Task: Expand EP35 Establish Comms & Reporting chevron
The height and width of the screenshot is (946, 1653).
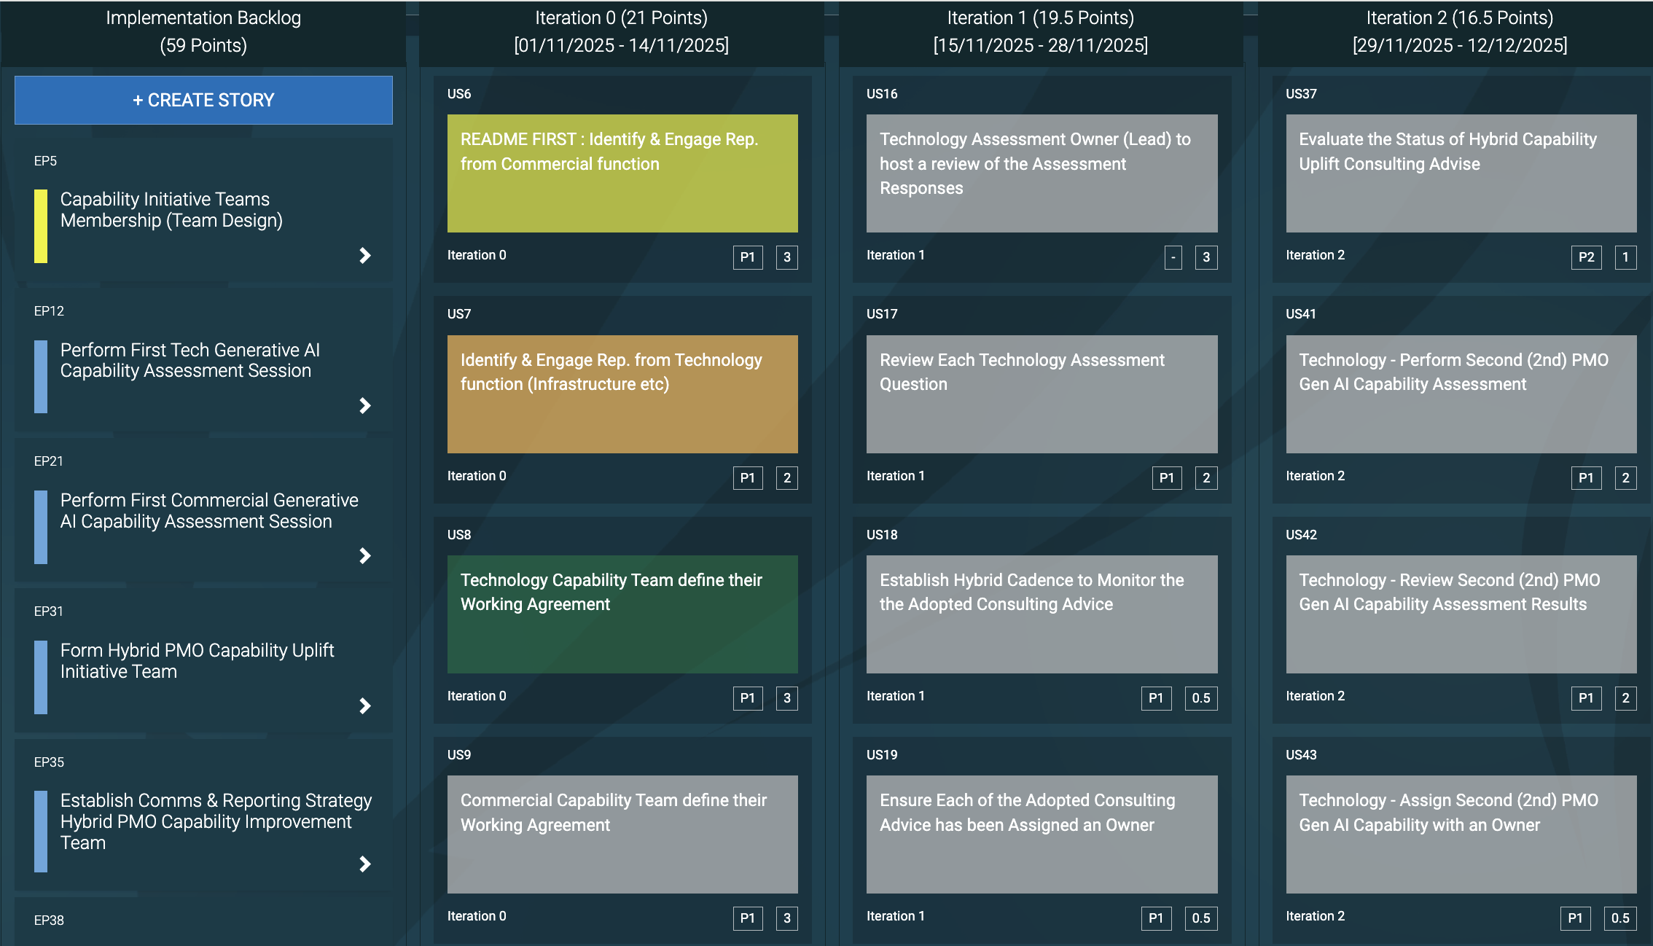Action: coord(365,864)
